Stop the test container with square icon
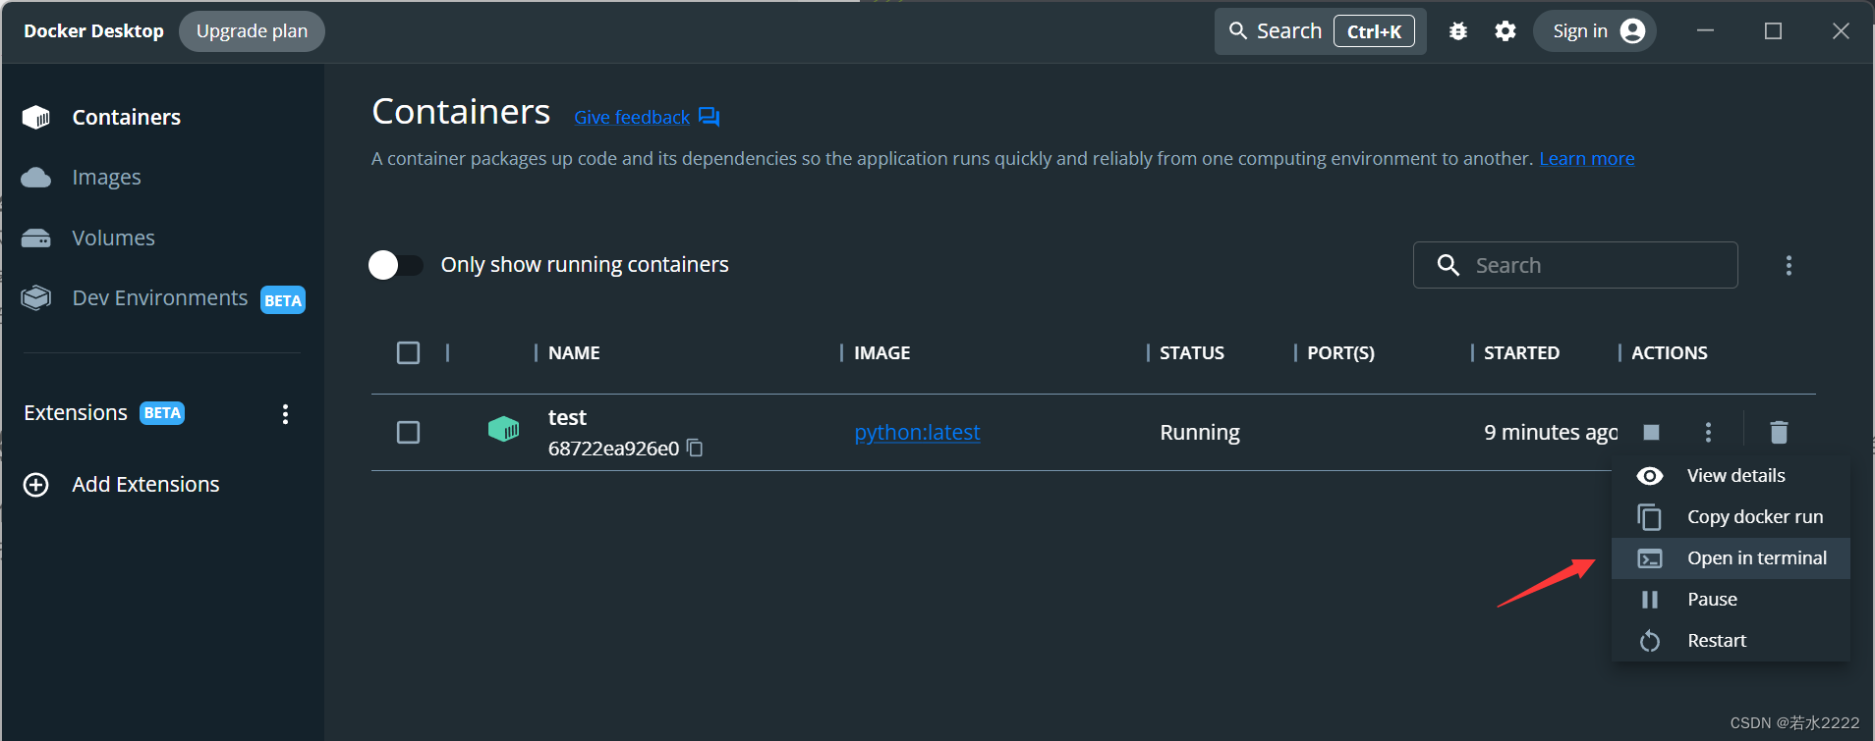Viewport: 1875px width, 741px height. [1652, 432]
